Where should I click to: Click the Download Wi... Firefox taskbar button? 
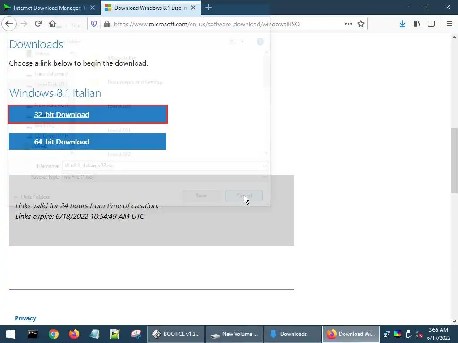(x=351, y=334)
